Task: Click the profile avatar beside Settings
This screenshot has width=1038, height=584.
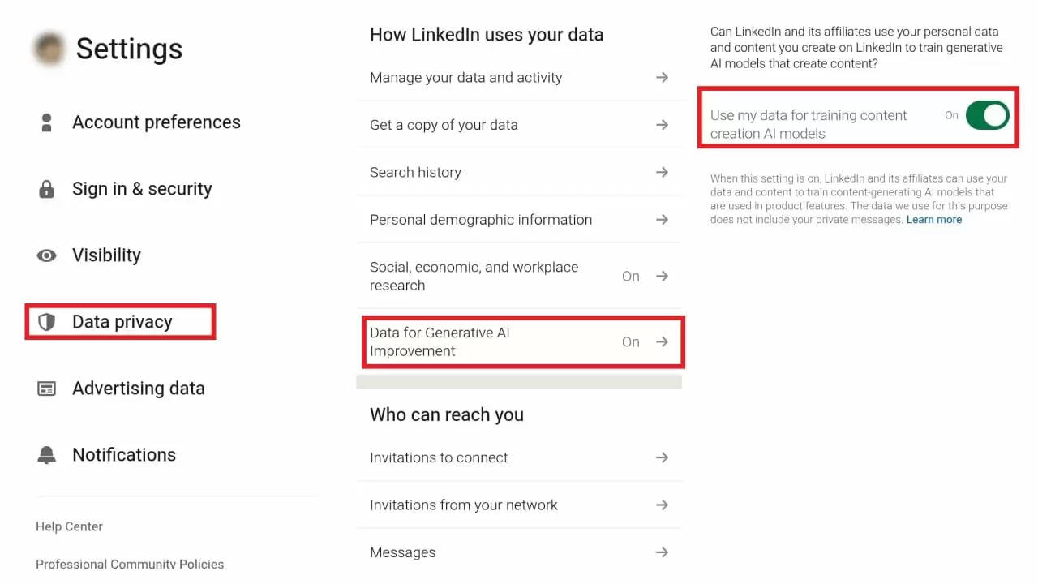Action: (48, 49)
